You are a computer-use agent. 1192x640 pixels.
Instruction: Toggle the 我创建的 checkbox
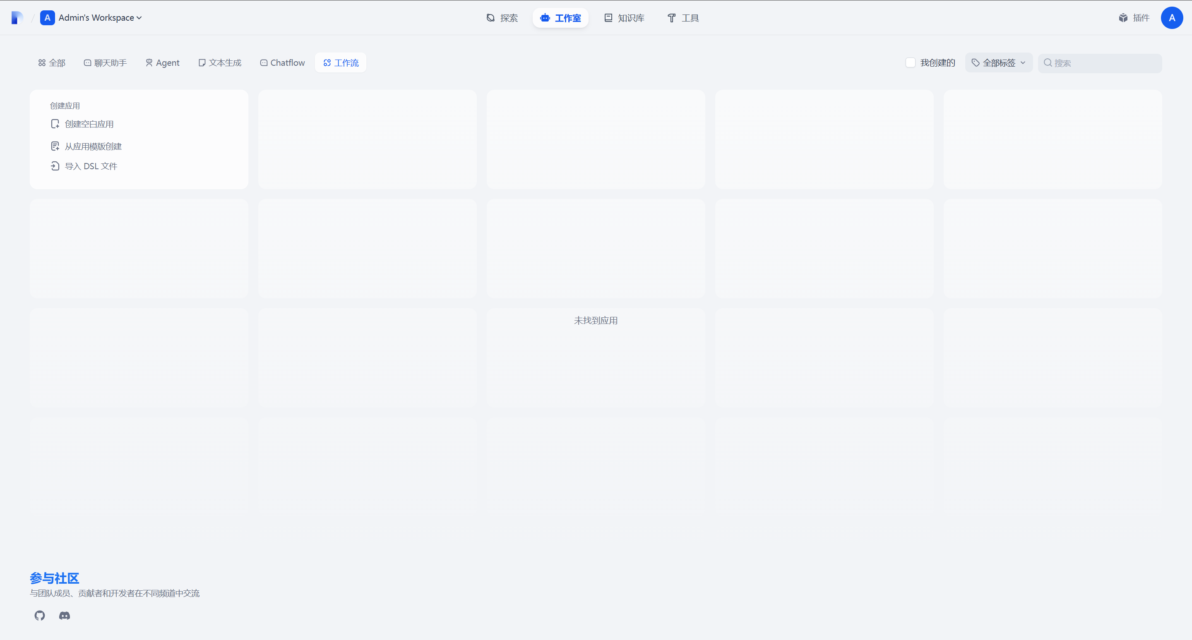point(910,62)
